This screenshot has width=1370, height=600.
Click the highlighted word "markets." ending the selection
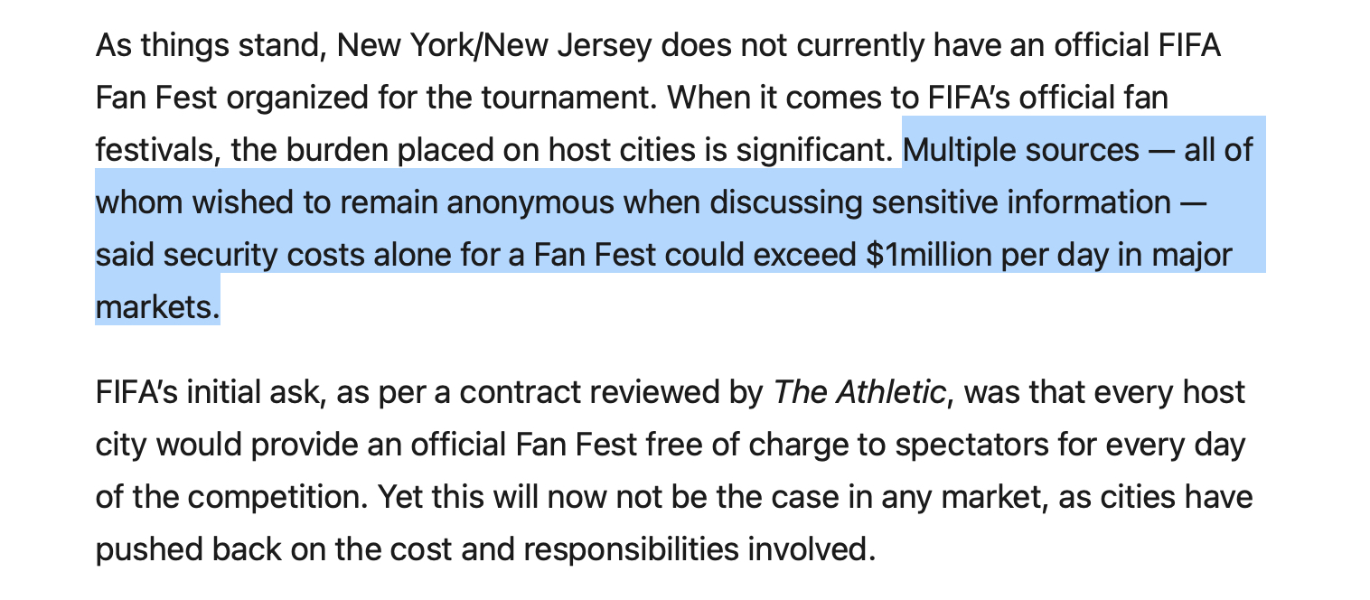(x=157, y=307)
